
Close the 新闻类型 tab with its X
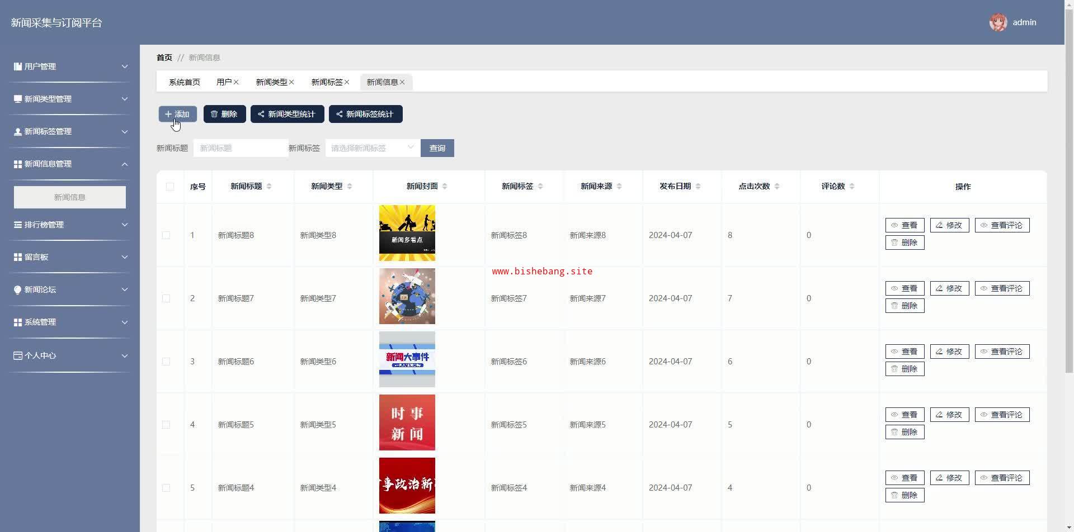(291, 82)
